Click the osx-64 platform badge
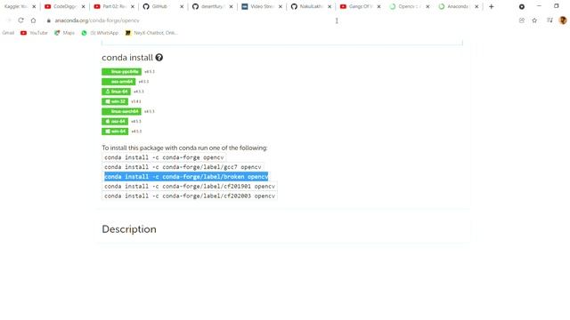Screen dimensions: 570x320 click(115, 121)
